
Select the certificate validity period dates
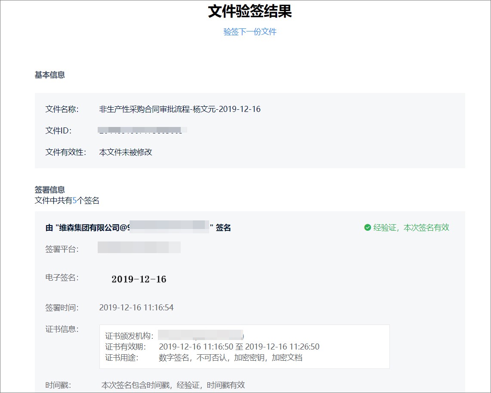click(239, 347)
